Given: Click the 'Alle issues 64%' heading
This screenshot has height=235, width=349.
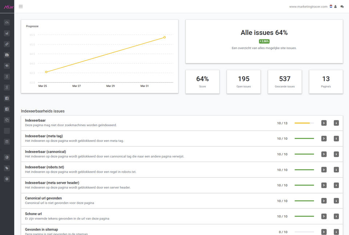Looking at the screenshot, I should [264, 32].
